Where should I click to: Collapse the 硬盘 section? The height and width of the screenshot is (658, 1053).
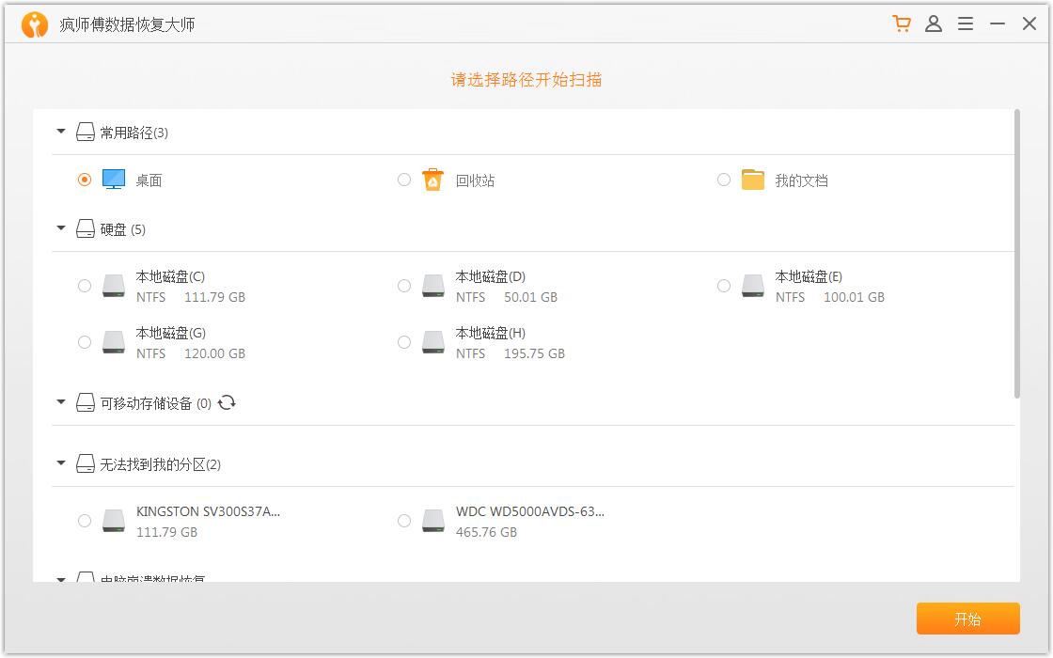click(x=60, y=228)
